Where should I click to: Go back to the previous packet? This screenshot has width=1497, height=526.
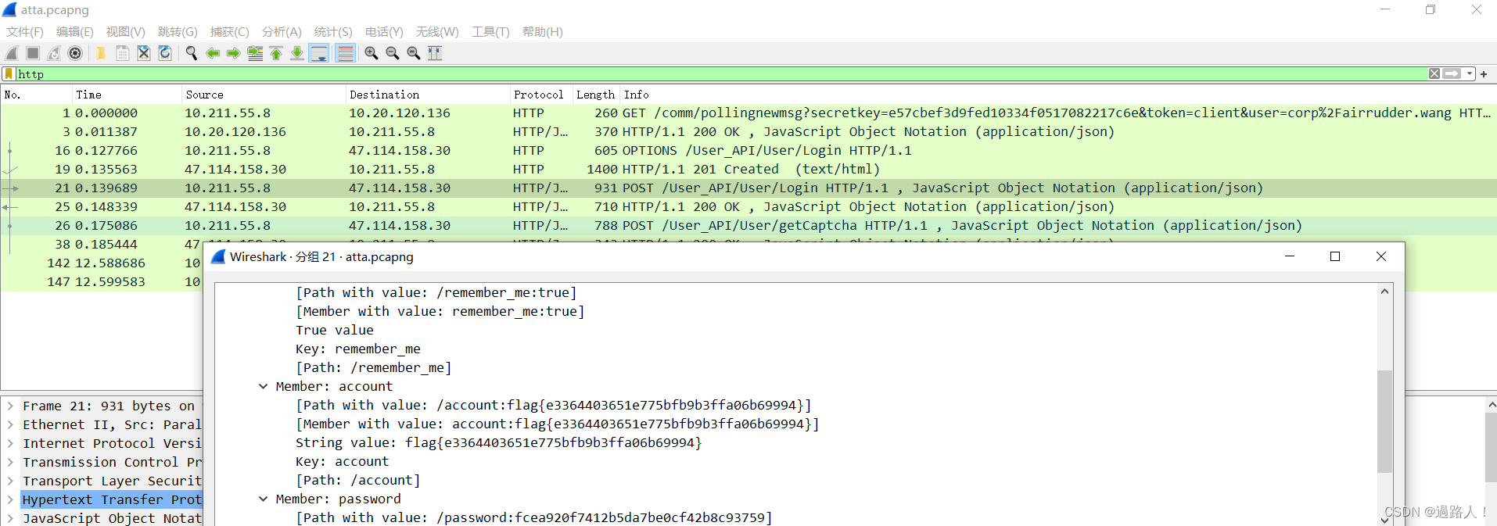pyautogui.click(x=212, y=53)
